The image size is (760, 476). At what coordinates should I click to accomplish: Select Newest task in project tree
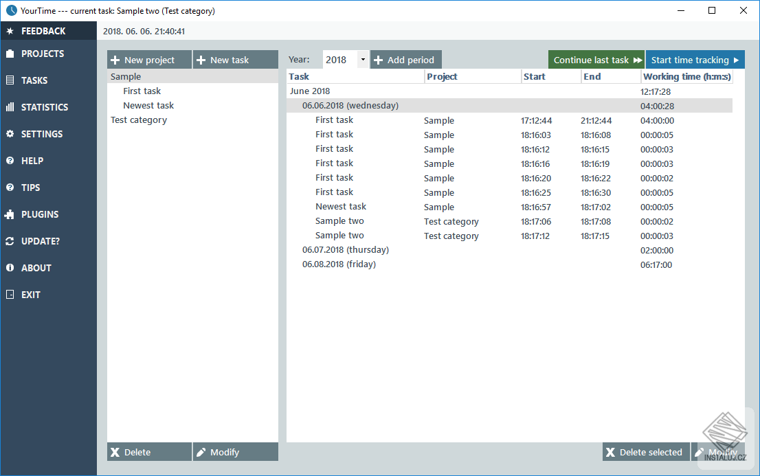[148, 106]
